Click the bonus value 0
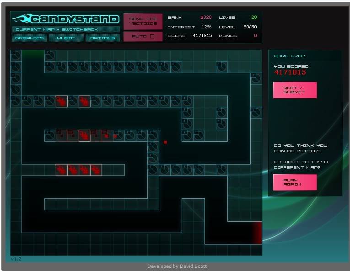The height and width of the screenshot is (271, 350). (x=255, y=36)
